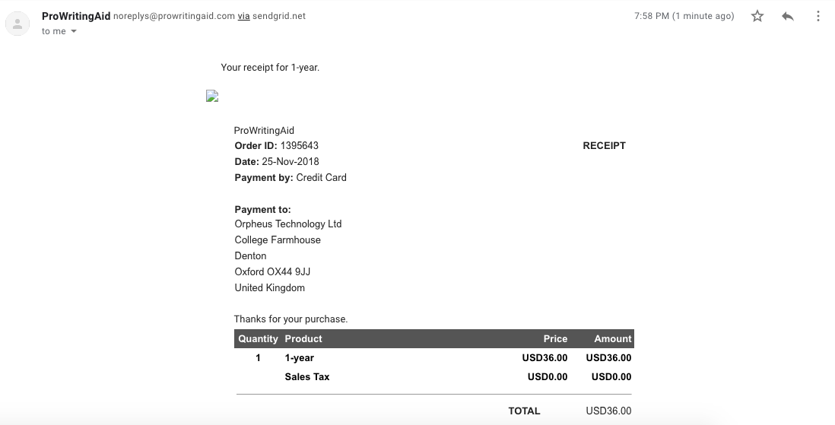Click the Amount column header
Screen dimensions: 835x425
click(x=612, y=339)
